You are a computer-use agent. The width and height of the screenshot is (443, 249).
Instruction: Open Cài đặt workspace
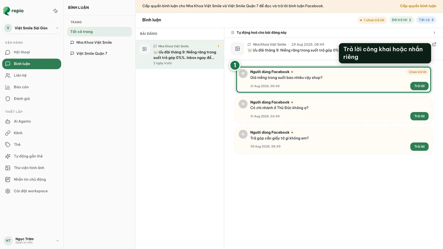pyautogui.click(x=32, y=191)
